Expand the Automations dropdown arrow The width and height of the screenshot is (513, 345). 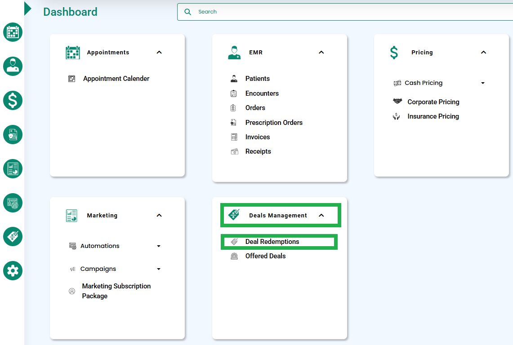159,246
